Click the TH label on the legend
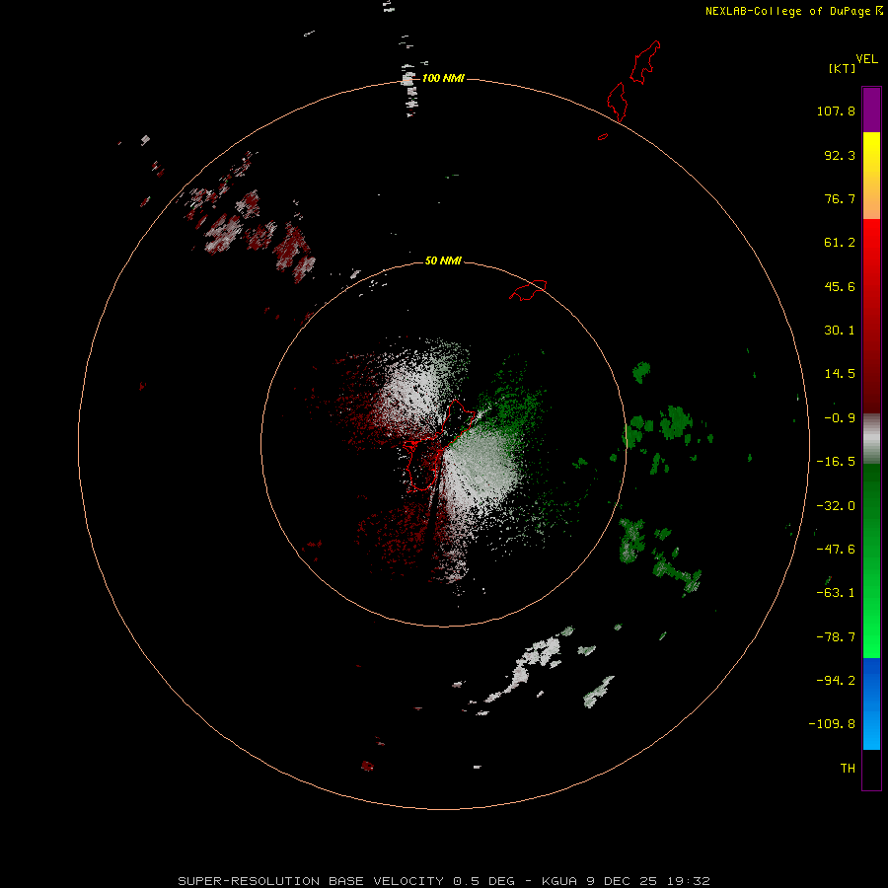The image size is (888, 888). (848, 768)
